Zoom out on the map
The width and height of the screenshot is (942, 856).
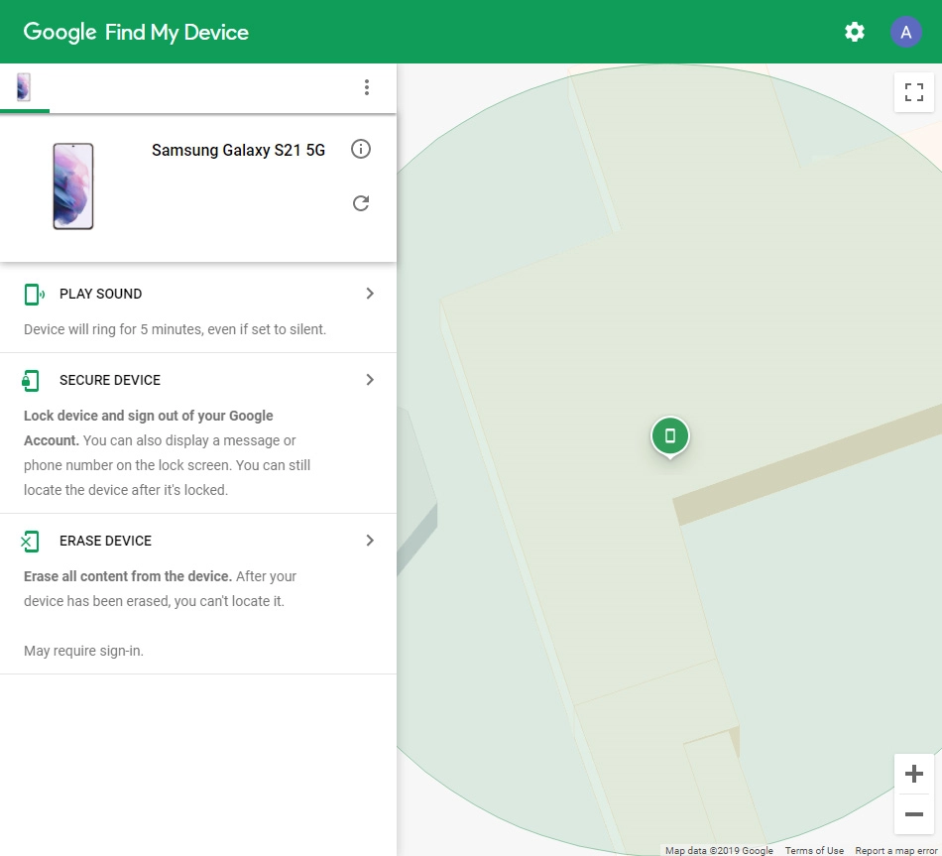tap(913, 814)
